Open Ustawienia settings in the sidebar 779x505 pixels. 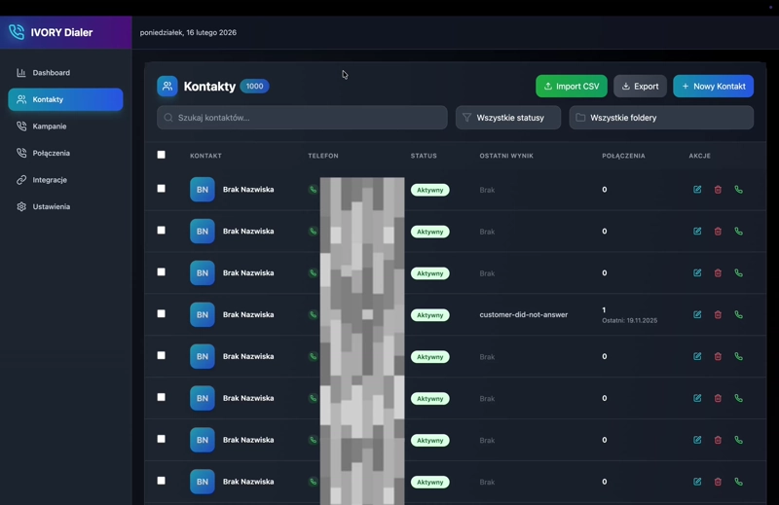(x=53, y=207)
